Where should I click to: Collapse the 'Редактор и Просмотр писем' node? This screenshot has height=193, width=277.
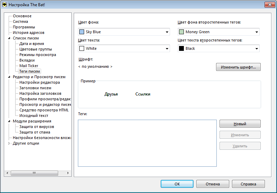9,77
